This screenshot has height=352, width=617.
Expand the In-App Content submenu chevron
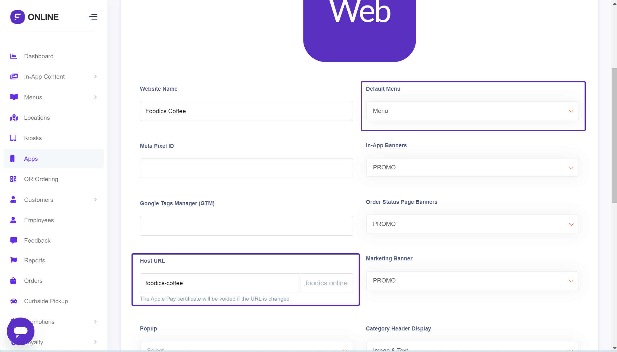(96, 76)
